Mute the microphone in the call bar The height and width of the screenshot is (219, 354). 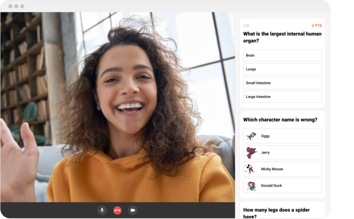(x=102, y=210)
